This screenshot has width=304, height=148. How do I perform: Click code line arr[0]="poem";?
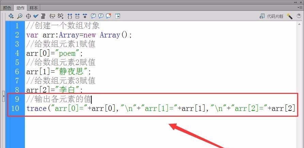(x=55, y=53)
